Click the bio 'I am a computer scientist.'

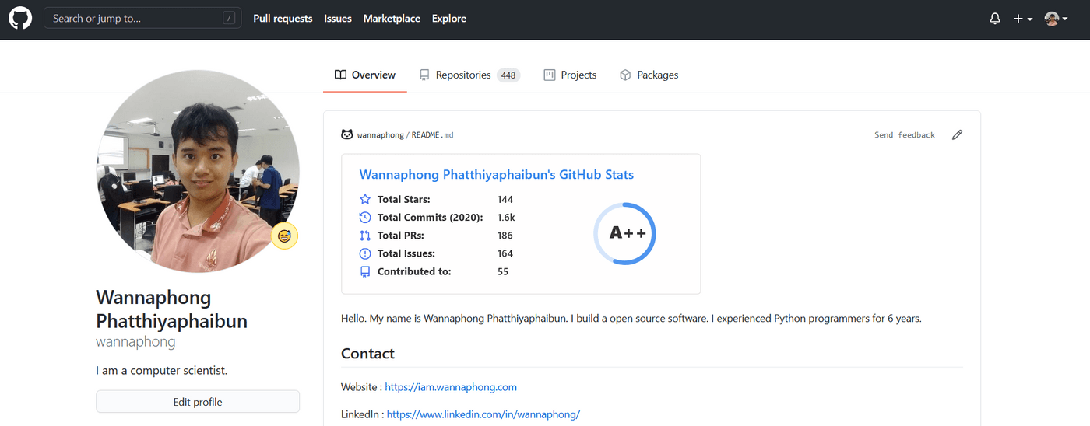162,371
